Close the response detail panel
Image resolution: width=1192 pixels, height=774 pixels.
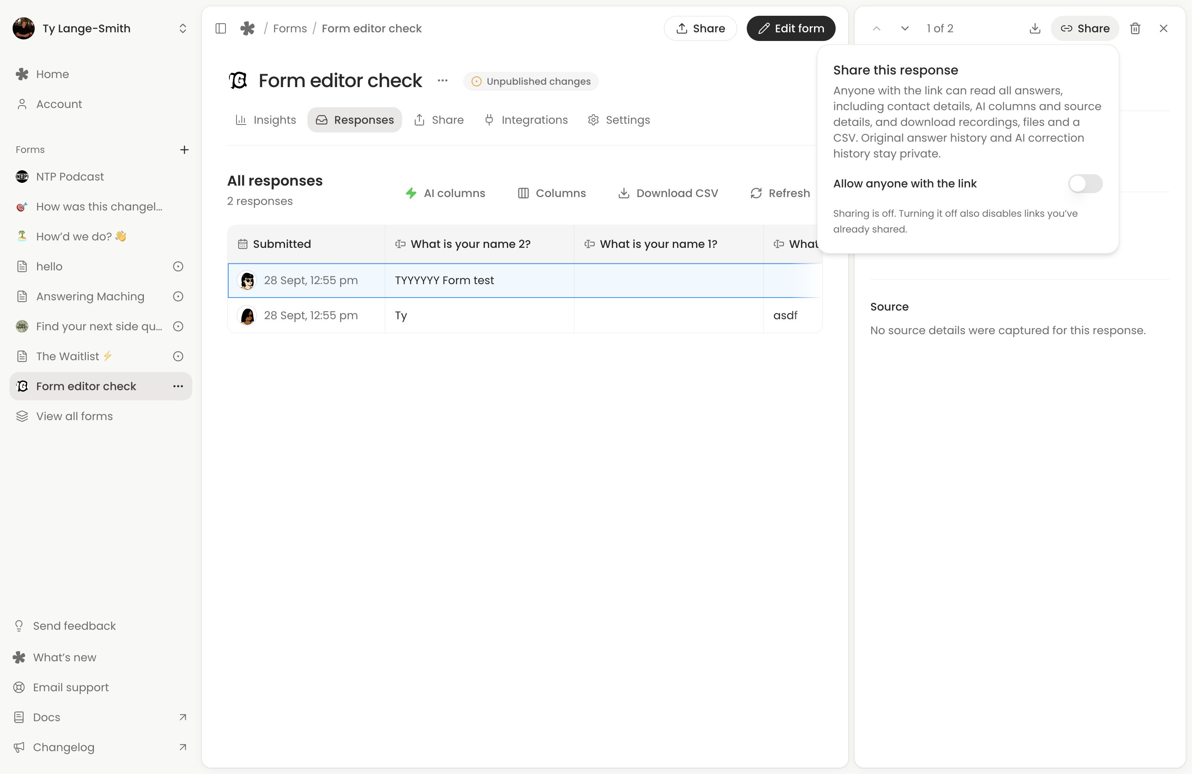click(1164, 28)
